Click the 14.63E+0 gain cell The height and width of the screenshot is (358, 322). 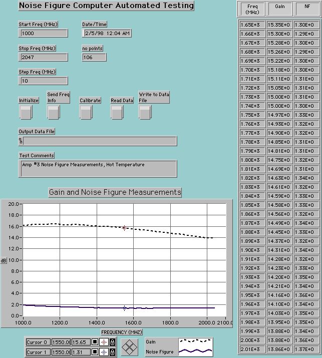(x=279, y=178)
